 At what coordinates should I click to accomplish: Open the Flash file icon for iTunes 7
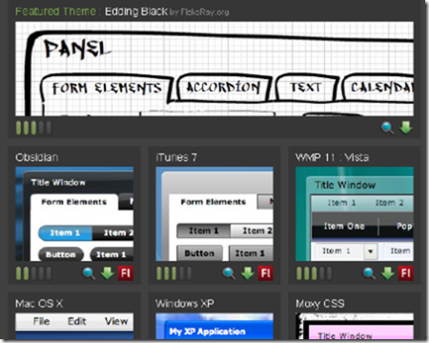266,273
